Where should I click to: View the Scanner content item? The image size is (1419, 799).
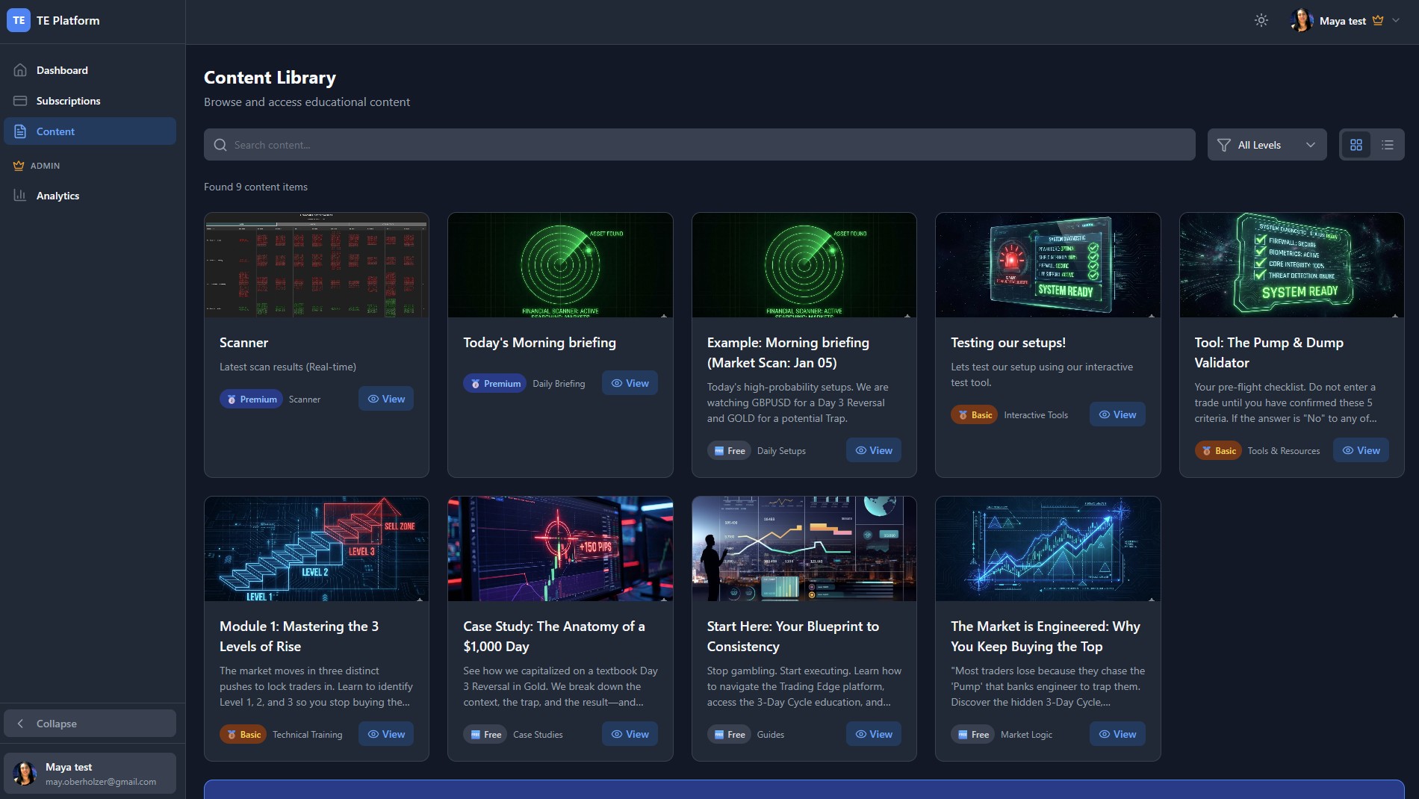386,398
